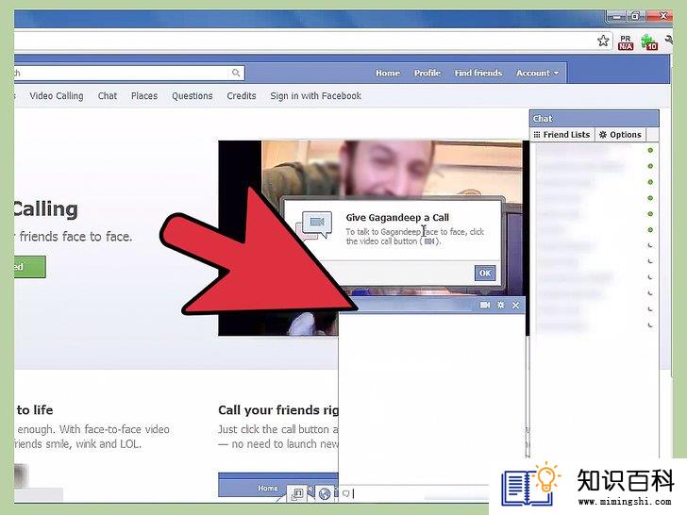This screenshot has height=515, width=687.
Task: Click the Chat panel header
Action: coord(595,119)
